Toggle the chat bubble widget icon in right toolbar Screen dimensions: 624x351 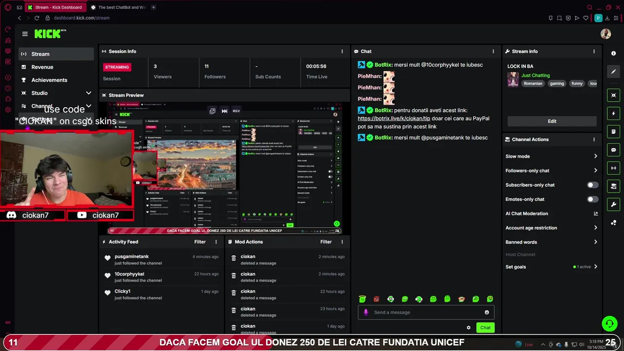pos(613,150)
